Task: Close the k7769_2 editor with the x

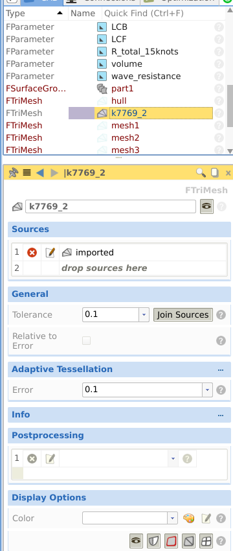Action: point(228,173)
